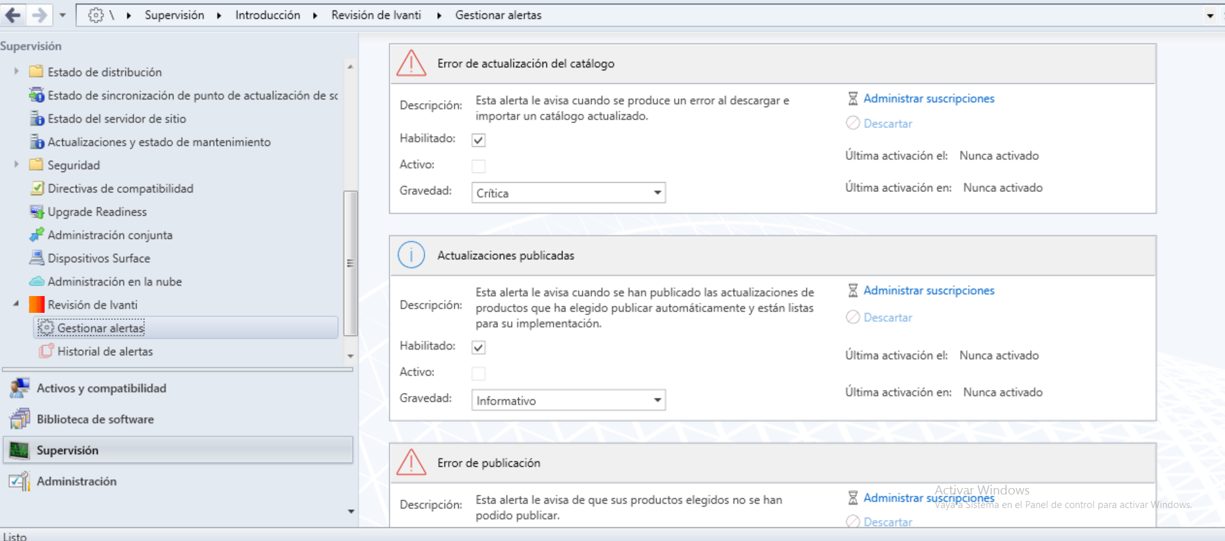Open the Gravedad dropdown showing Informativo
1225x541 pixels.
tap(568, 400)
